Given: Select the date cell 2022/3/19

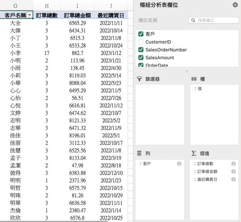Looking at the screenshot, I should click(111, 158).
